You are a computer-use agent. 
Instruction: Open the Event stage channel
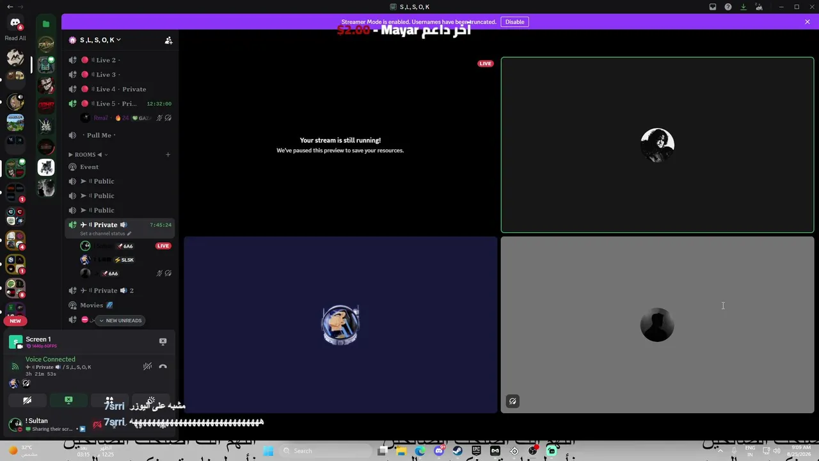pyautogui.click(x=120, y=167)
